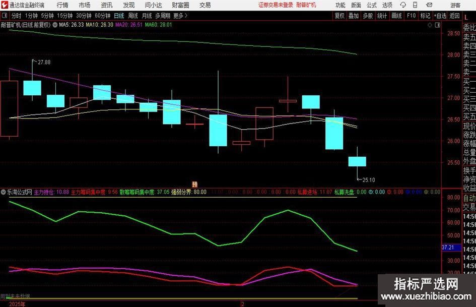
Task: Toggle 复权 price adjustment
Action: point(339,16)
